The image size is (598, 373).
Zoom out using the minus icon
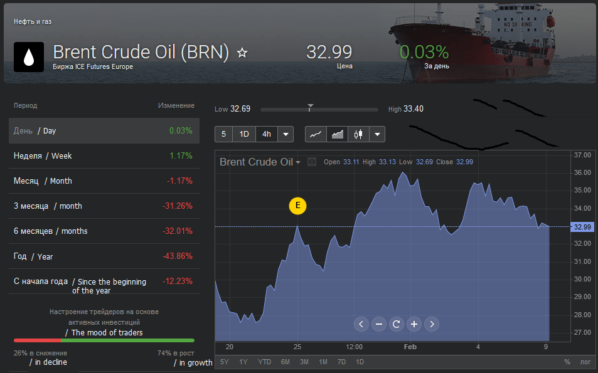coord(378,324)
